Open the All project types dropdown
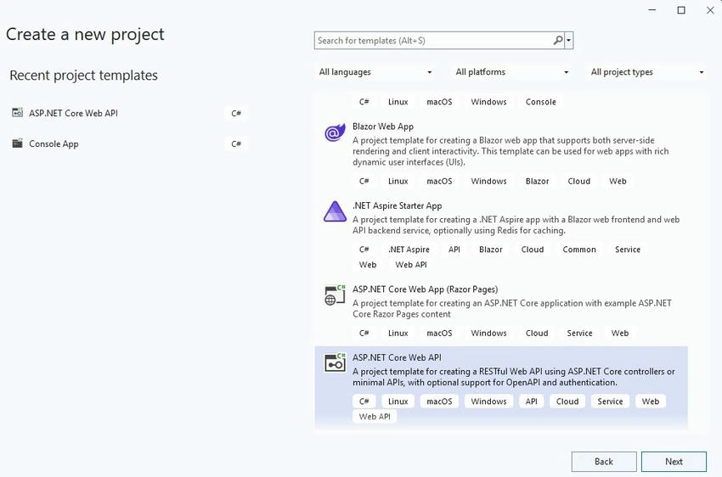 point(647,72)
